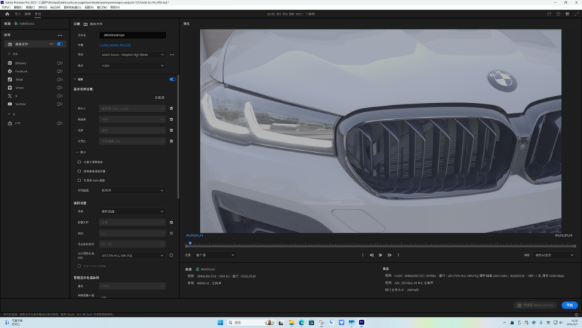Turn on the Vimeo destination toggle

[60, 88]
